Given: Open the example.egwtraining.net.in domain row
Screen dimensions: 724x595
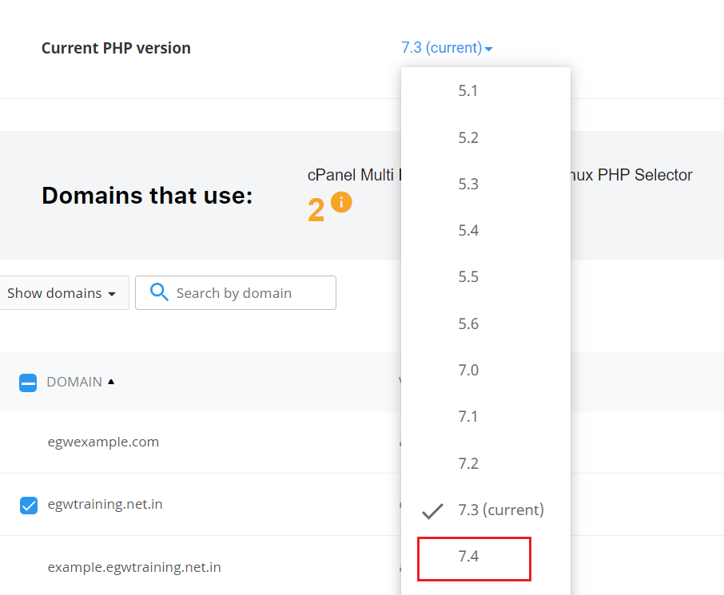Looking at the screenshot, I should (x=134, y=567).
